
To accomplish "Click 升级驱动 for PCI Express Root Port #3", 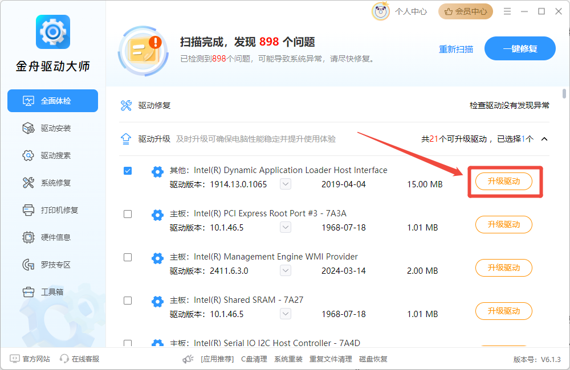I will 504,224.
